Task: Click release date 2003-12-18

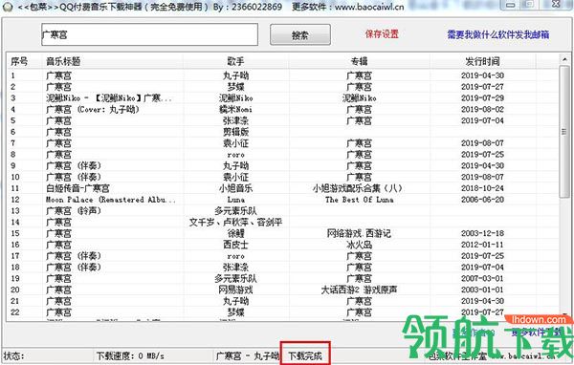Action: click(482, 233)
